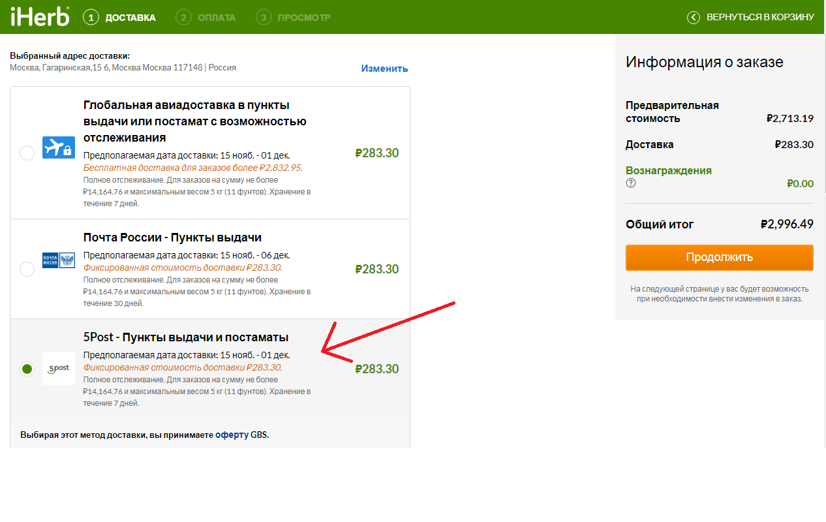Click the step 2 circle for Оплата
This screenshot has width=826, height=522.
(183, 17)
